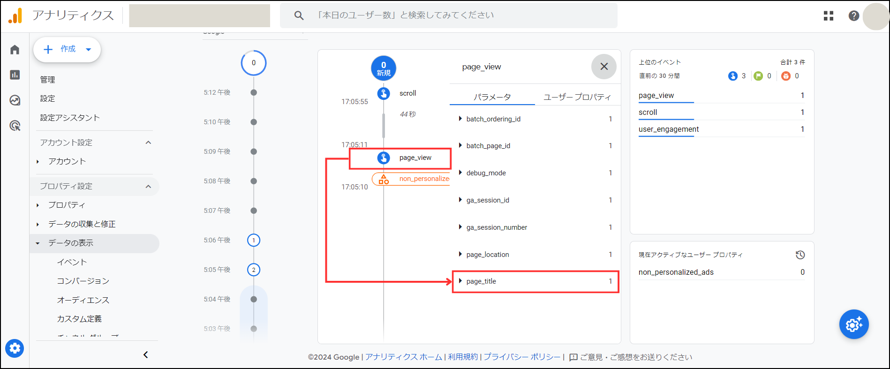Click the non_personalized user property chip
The width and height of the screenshot is (890, 369).
411,179
